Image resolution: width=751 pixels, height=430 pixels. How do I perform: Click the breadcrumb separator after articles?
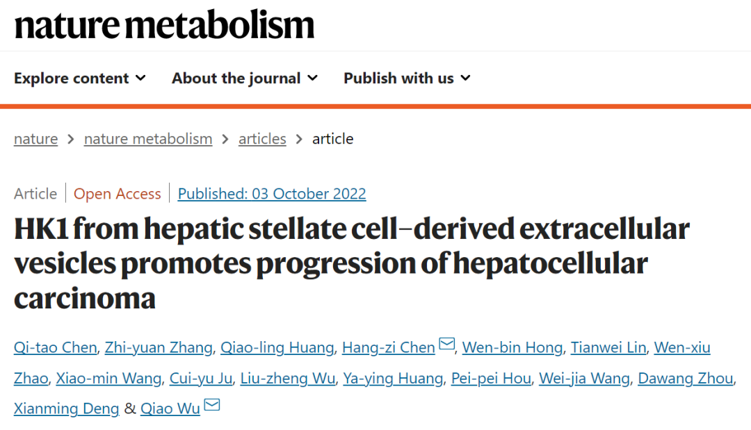click(299, 139)
